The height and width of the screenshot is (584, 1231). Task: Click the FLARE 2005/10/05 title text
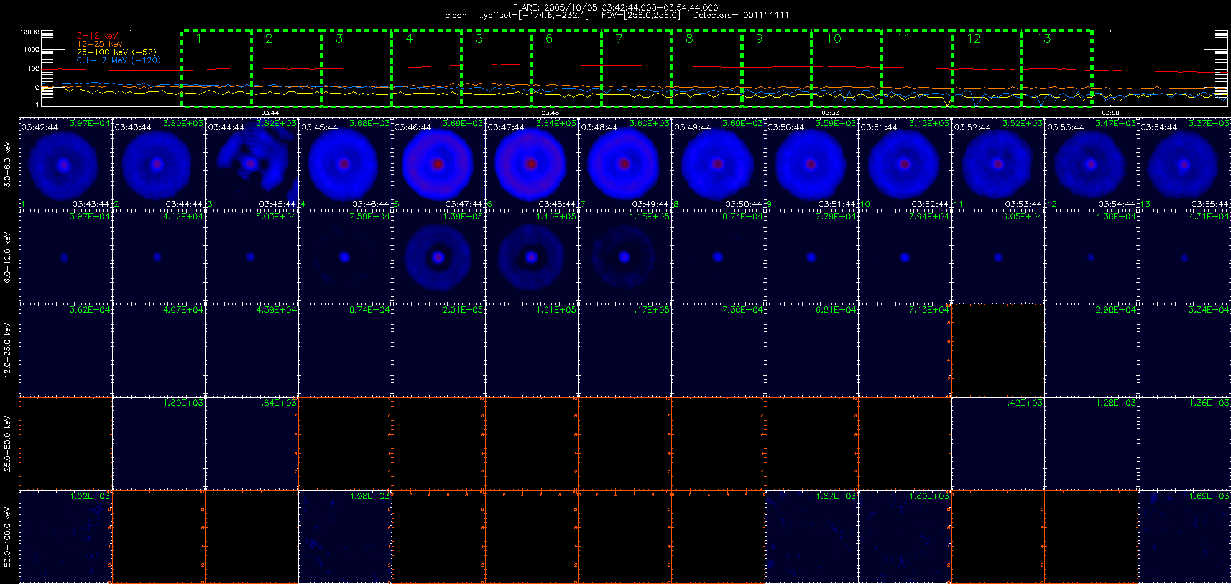(615, 7)
